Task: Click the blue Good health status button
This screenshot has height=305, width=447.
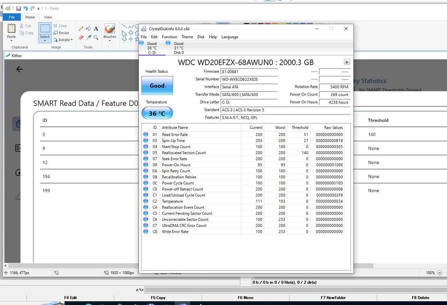Action: coord(157,85)
